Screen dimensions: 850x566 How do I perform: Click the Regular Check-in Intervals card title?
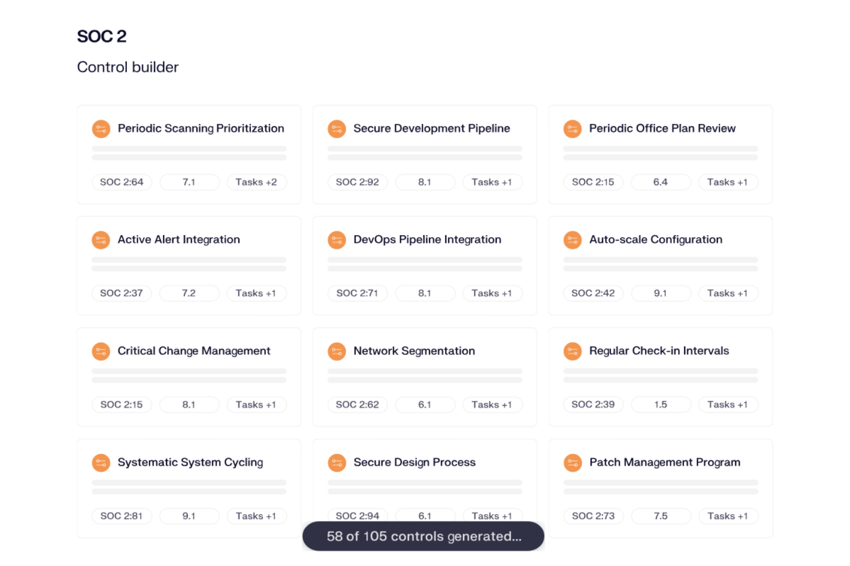pos(659,351)
